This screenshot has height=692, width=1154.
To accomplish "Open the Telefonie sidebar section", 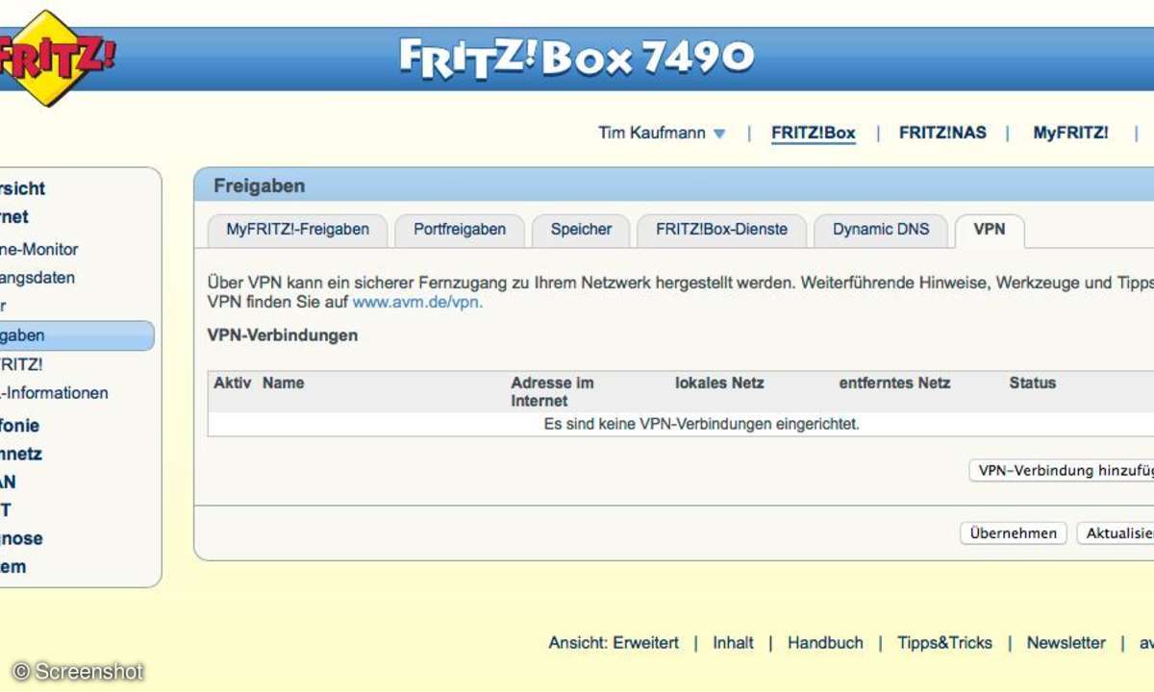I will pyautogui.click(x=20, y=425).
